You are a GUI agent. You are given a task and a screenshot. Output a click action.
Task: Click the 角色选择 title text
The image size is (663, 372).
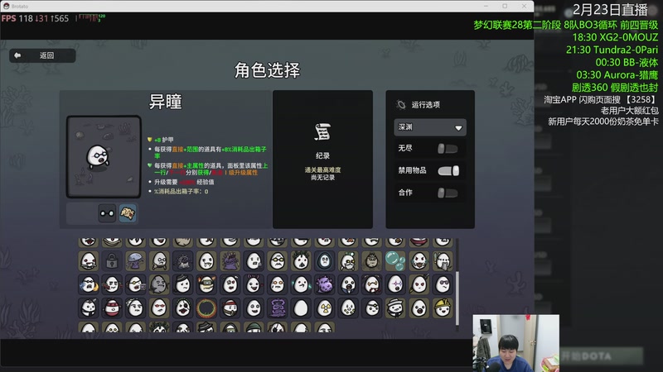tap(267, 70)
